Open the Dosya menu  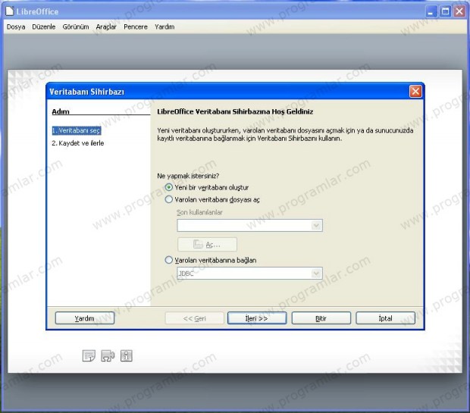16,27
